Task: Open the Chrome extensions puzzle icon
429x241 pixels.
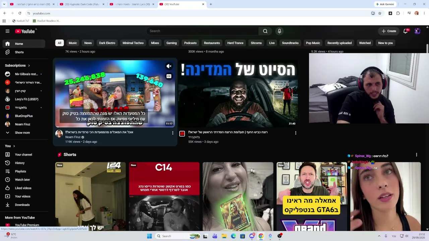Action: [x=398, y=13]
